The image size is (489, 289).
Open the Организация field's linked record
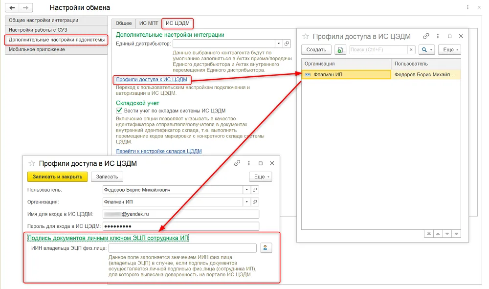255,201
